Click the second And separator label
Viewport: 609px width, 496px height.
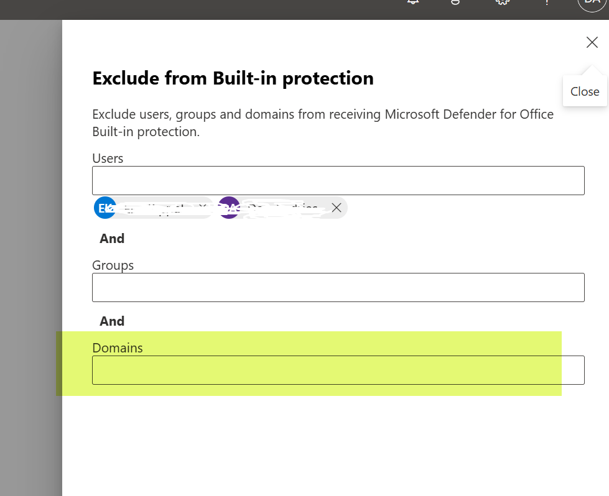click(x=112, y=321)
